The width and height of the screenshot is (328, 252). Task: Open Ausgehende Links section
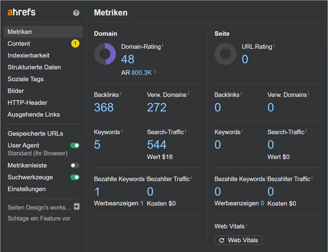click(x=34, y=114)
